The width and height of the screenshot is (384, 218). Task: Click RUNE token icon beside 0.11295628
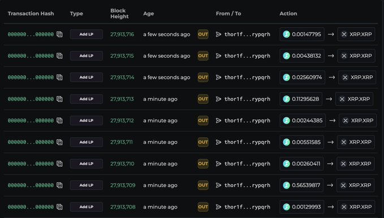(286, 99)
